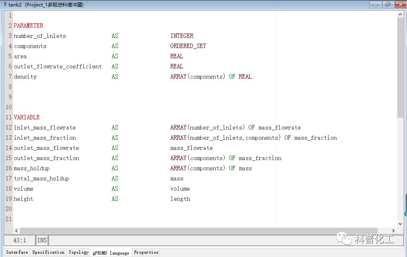This screenshot has width=407, height=257.
Task: Click the tank2 window icon in title bar
Action: click(4, 4)
